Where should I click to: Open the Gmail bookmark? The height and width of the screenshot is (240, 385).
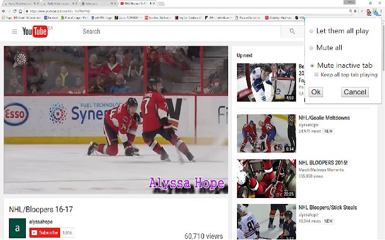point(27,17)
